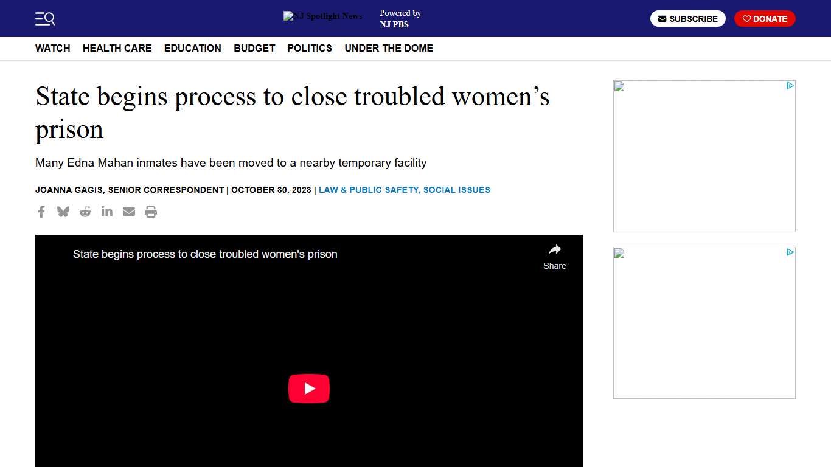Open the UNDER THE DOME section
This screenshot has width=831, height=467.
click(389, 48)
